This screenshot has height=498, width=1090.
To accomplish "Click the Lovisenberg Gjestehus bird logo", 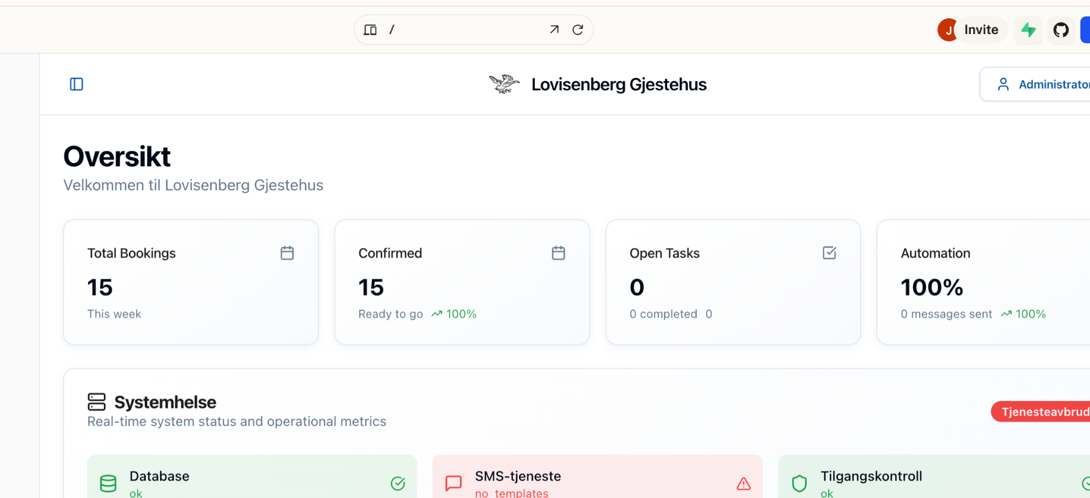I will (x=504, y=85).
